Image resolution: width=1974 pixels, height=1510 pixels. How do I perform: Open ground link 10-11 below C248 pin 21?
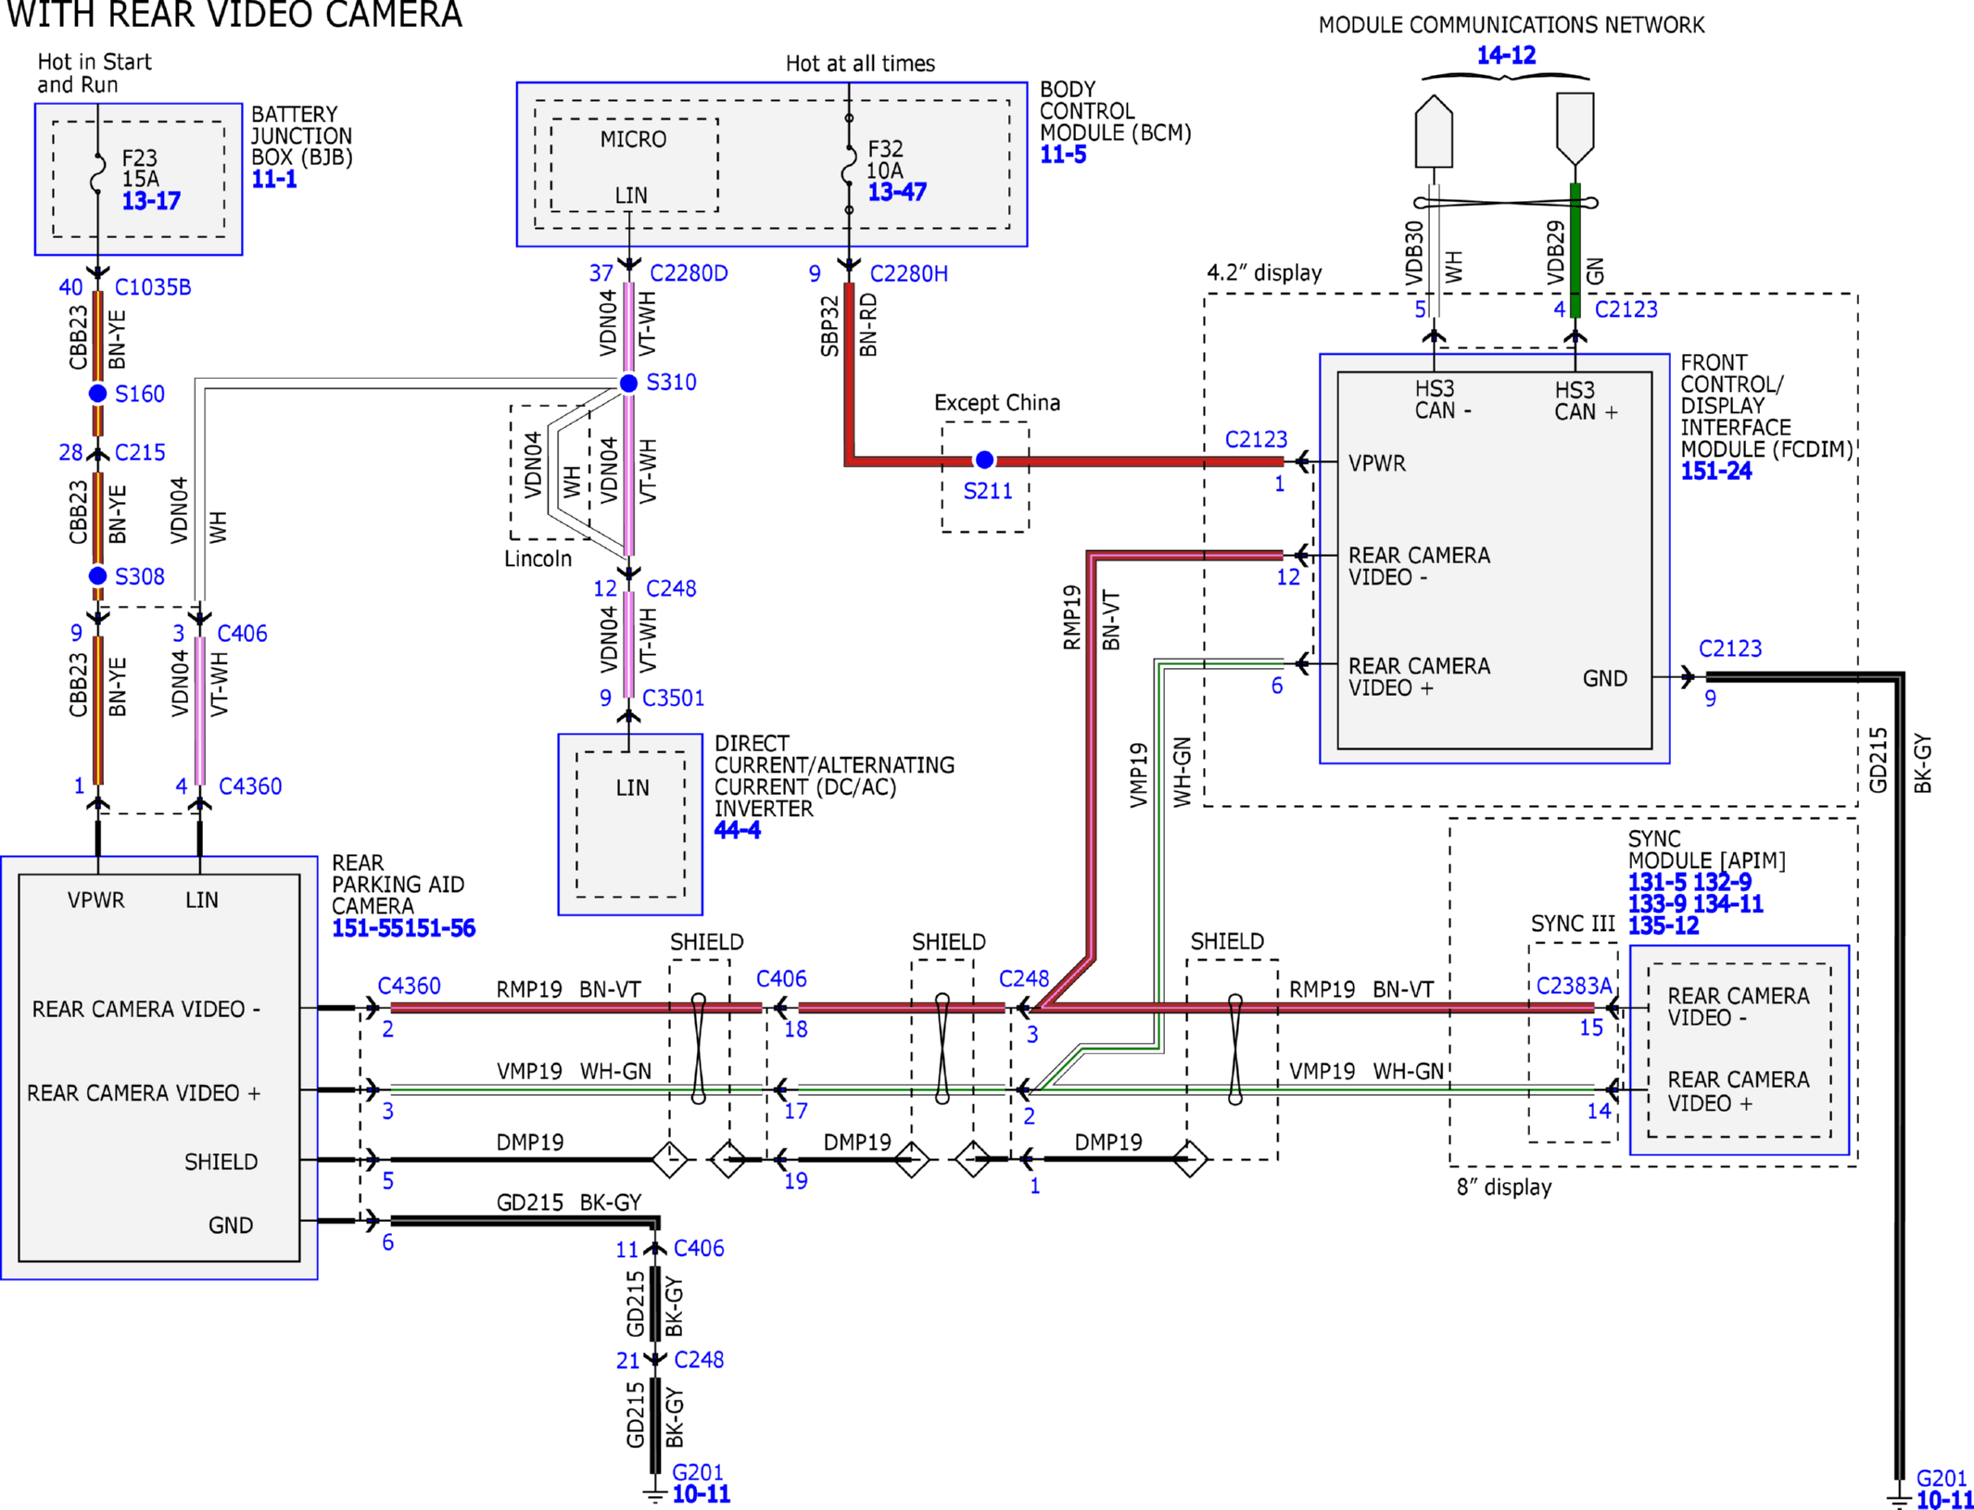click(x=701, y=1493)
